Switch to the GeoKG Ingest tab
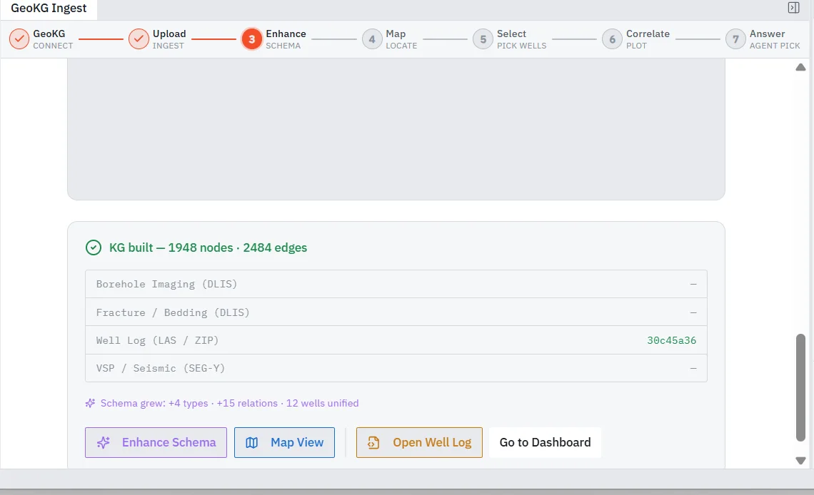814x495 pixels. point(49,9)
